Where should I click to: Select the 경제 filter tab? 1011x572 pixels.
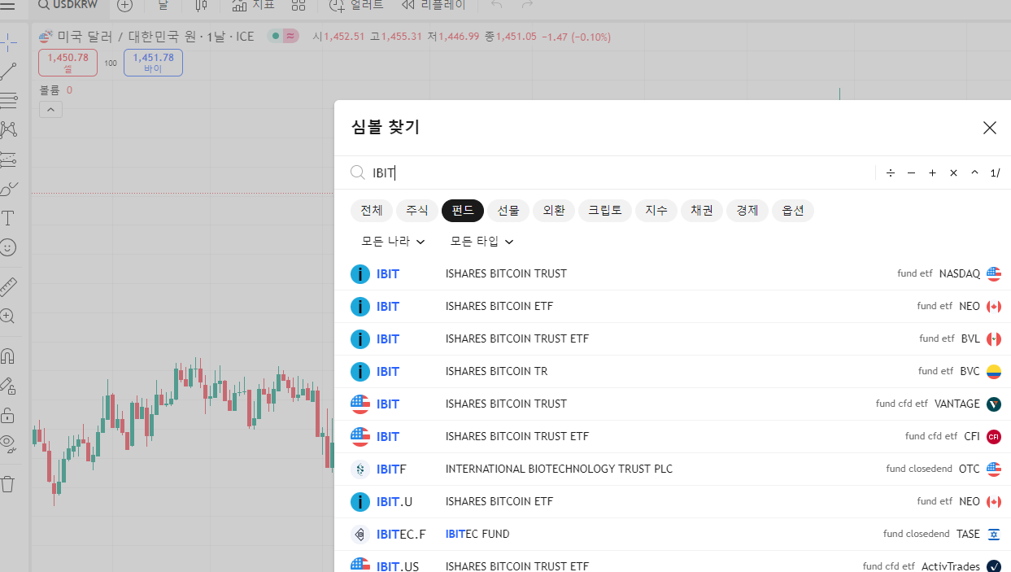click(x=747, y=211)
